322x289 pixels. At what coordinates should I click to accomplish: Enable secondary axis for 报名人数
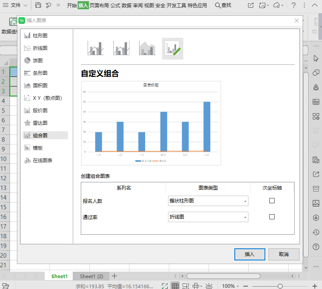coord(272,200)
